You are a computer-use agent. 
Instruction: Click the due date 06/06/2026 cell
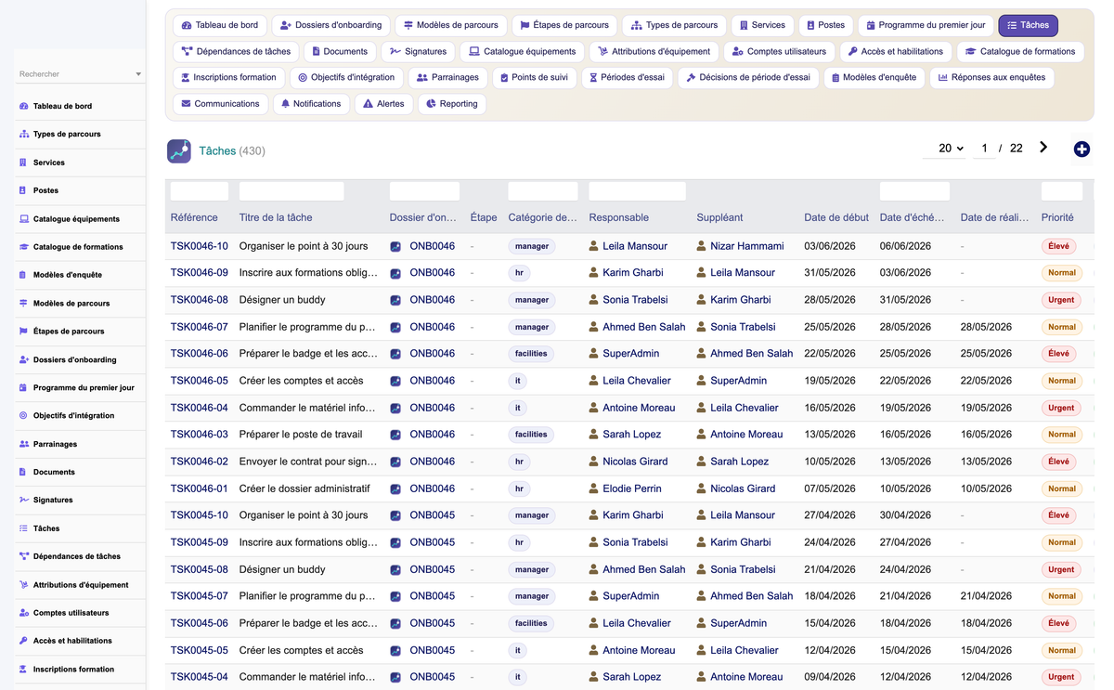pos(905,246)
